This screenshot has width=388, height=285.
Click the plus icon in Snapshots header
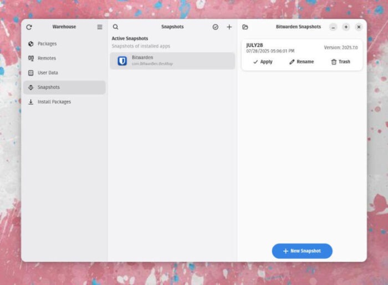pos(229,27)
